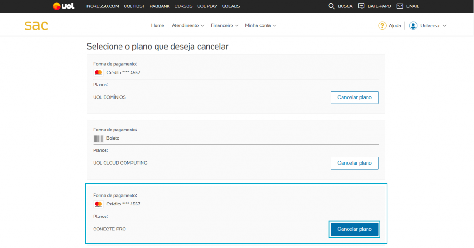Open the PAGBANK link
This screenshot has width=474, height=248.
point(160,6)
